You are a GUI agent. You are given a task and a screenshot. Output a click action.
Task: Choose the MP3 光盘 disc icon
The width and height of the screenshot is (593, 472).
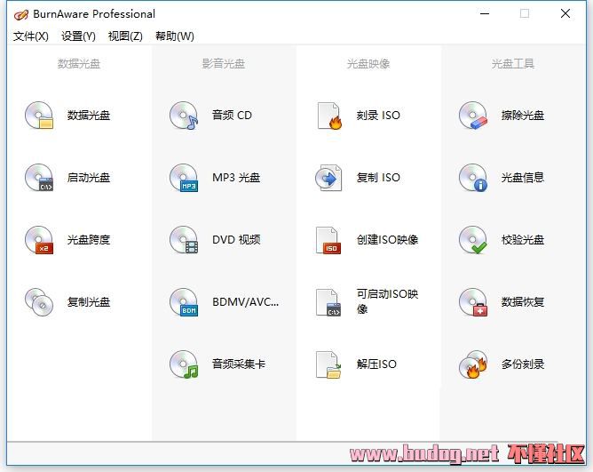click(x=184, y=177)
